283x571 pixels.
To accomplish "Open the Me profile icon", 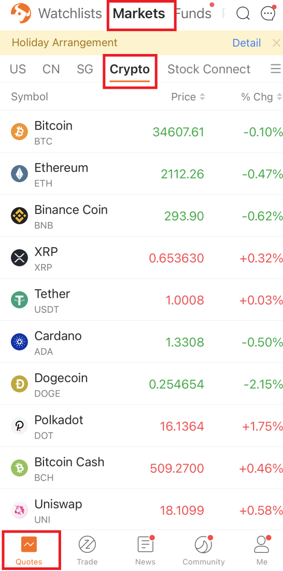I will point(262,545).
